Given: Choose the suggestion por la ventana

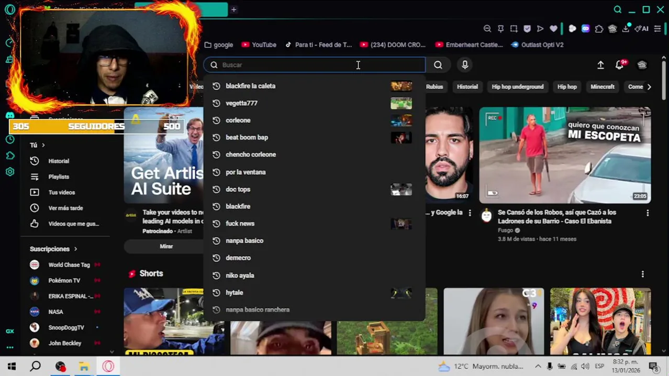Looking at the screenshot, I should tap(314, 172).
